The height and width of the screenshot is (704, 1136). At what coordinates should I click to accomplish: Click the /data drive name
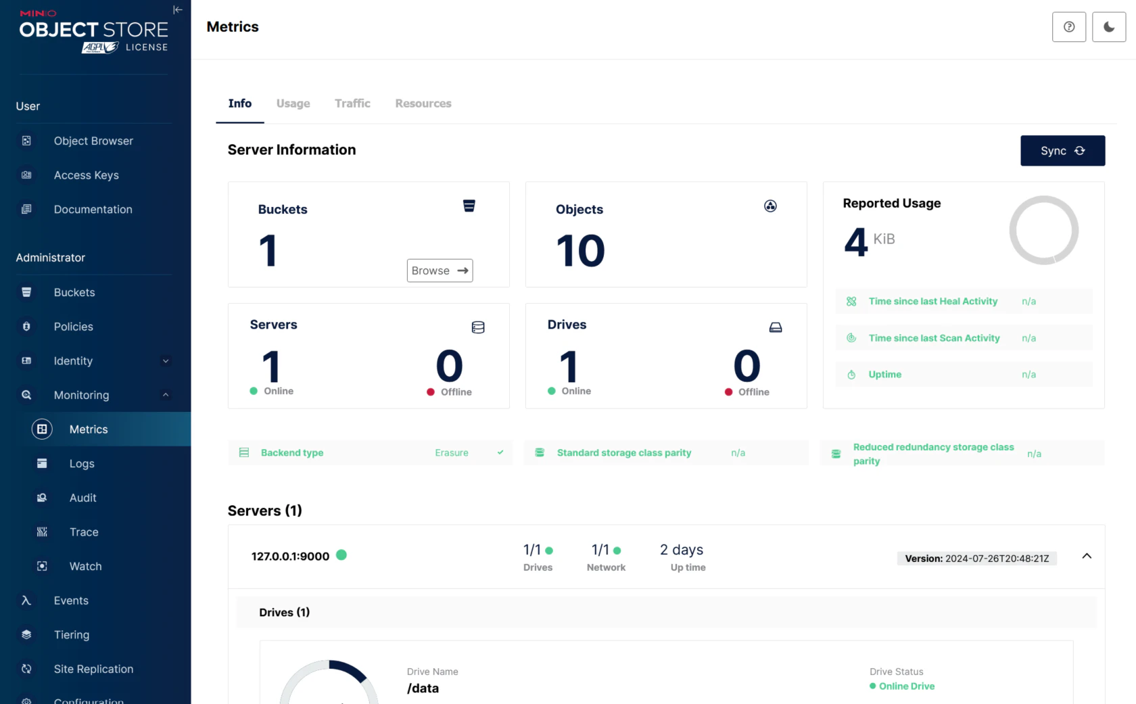click(x=423, y=688)
